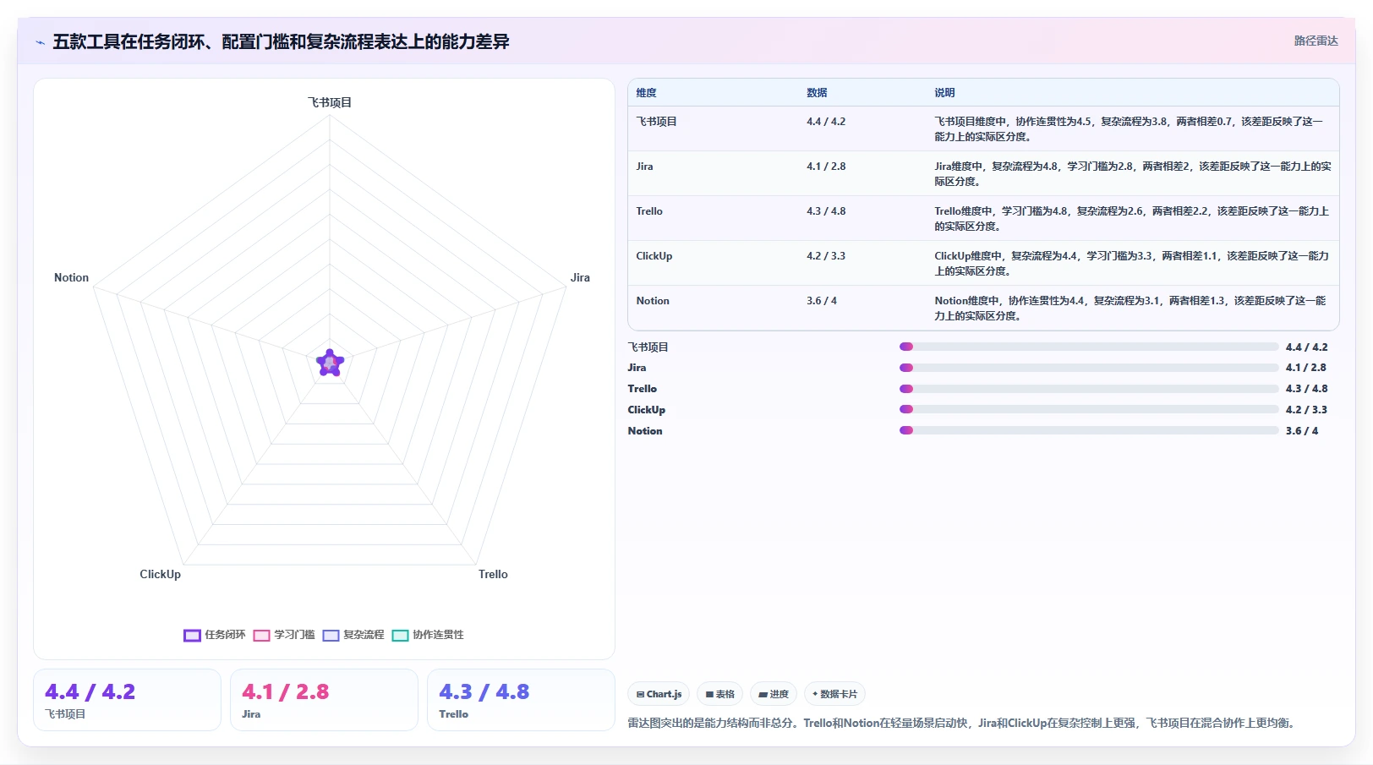The image size is (1373, 765).
Task: Toggle the 任务闭环 legend series
Action: point(215,635)
